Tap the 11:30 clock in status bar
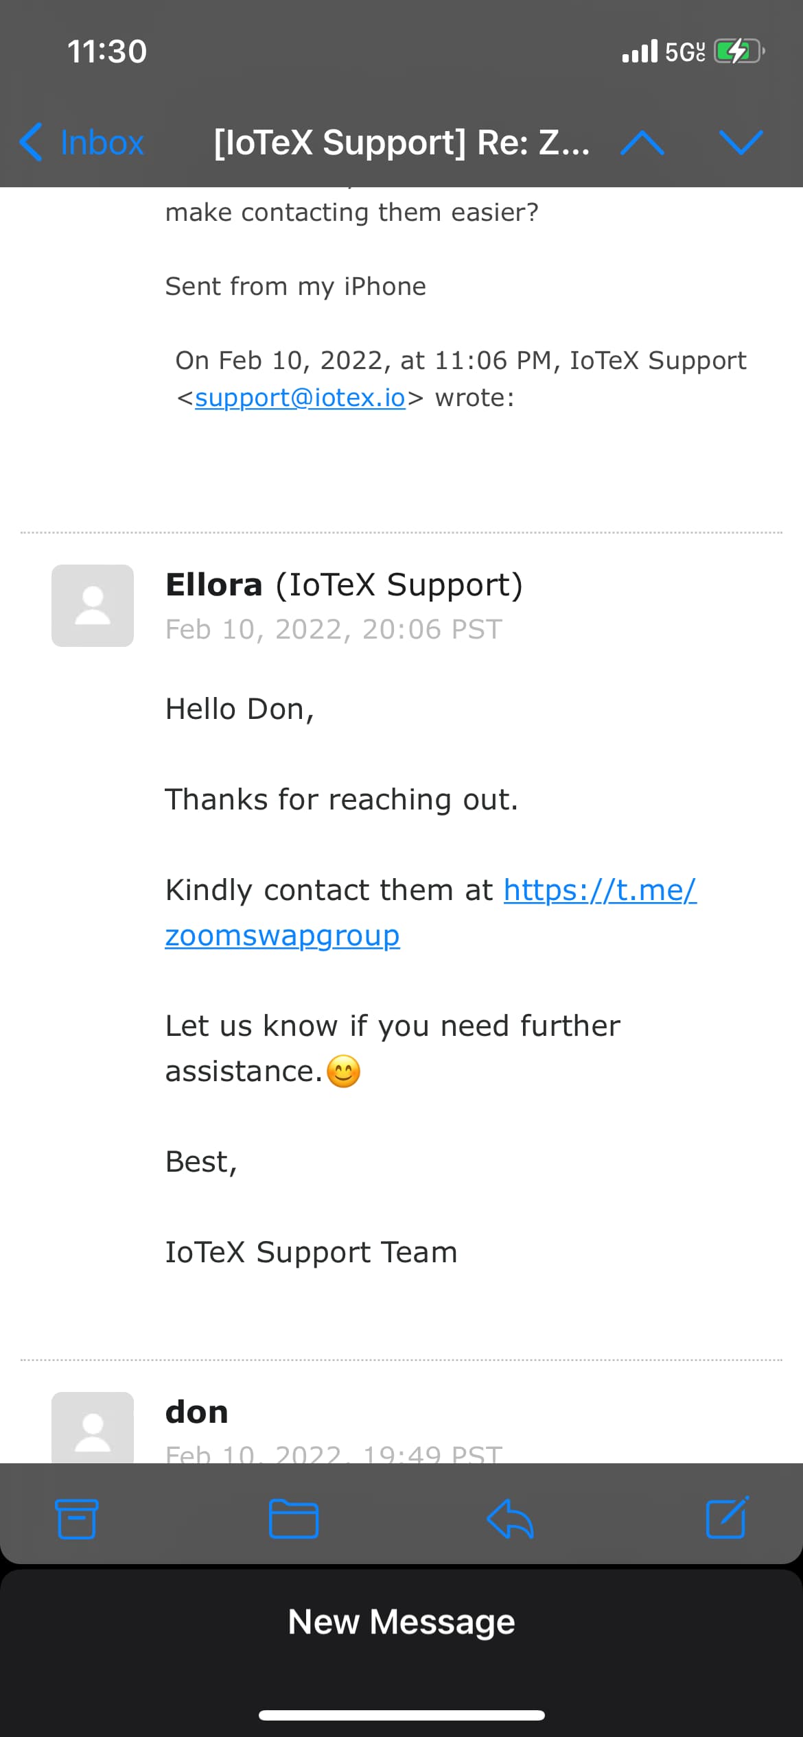This screenshot has width=803, height=1737. [107, 51]
